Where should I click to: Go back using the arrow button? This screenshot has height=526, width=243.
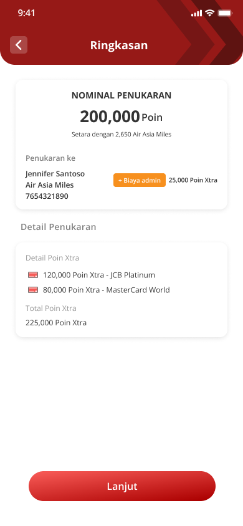click(x=19, y=45)
